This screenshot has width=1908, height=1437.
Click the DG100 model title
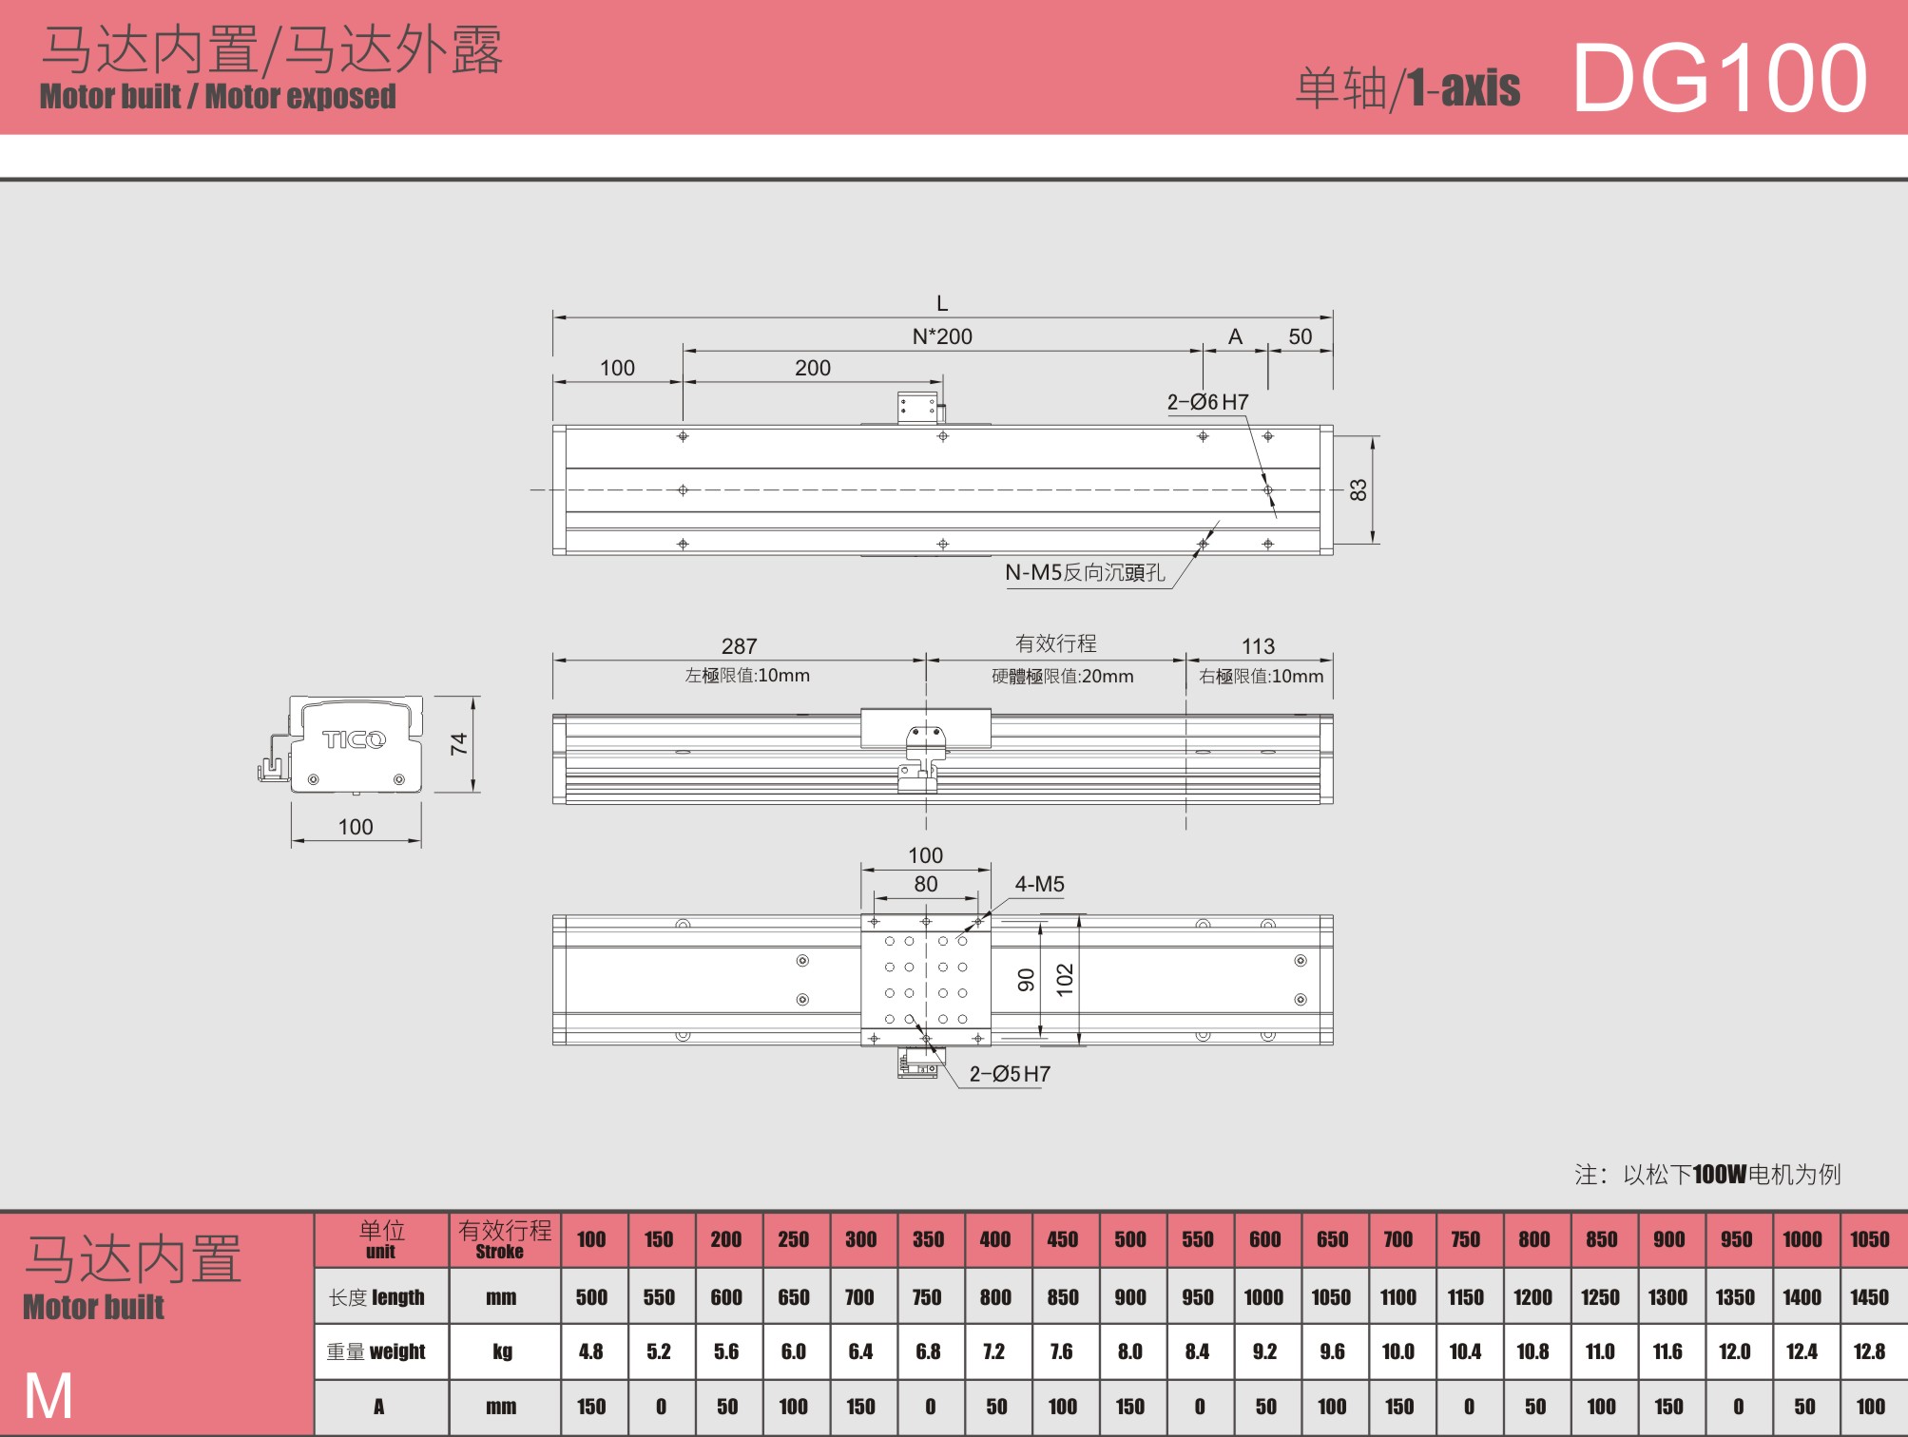point(1720,78)
